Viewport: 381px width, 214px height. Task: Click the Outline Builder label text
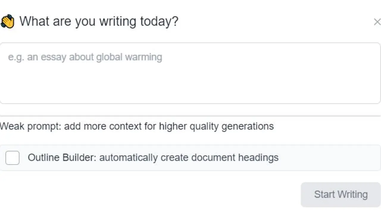click(x=62, y=158)
